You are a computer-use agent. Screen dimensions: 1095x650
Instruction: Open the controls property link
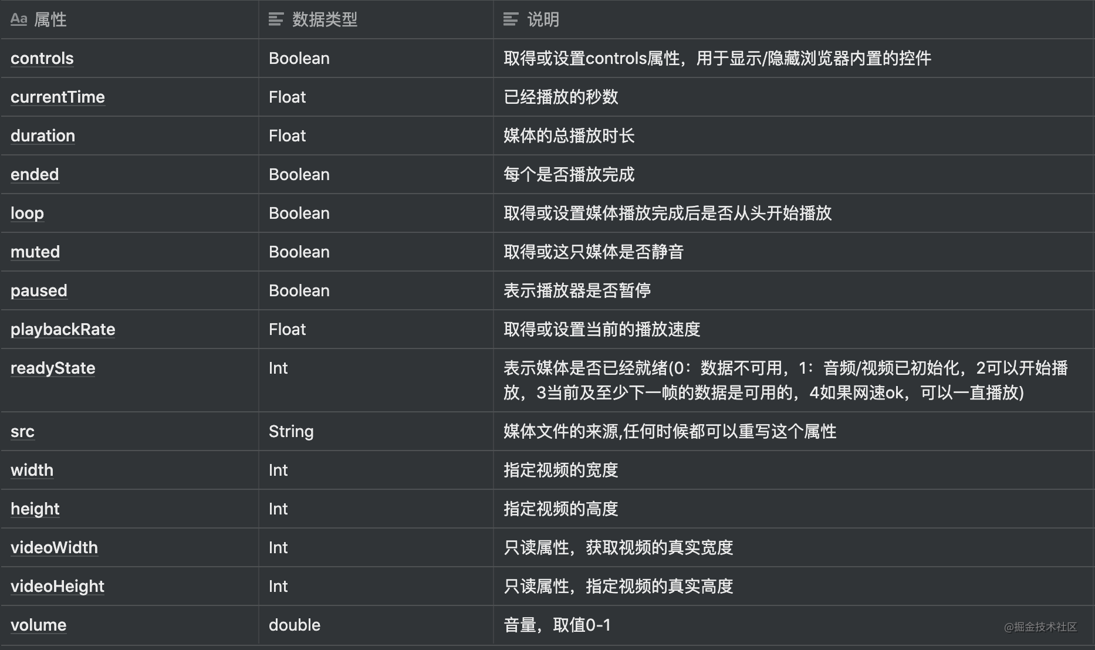[42, 58]
